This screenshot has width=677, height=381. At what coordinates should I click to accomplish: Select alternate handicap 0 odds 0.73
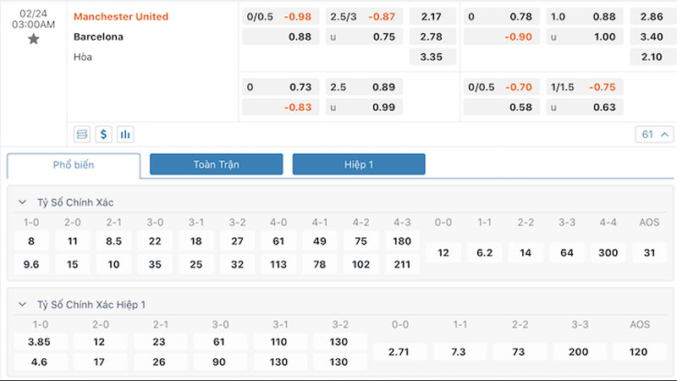tap(281, 87)
